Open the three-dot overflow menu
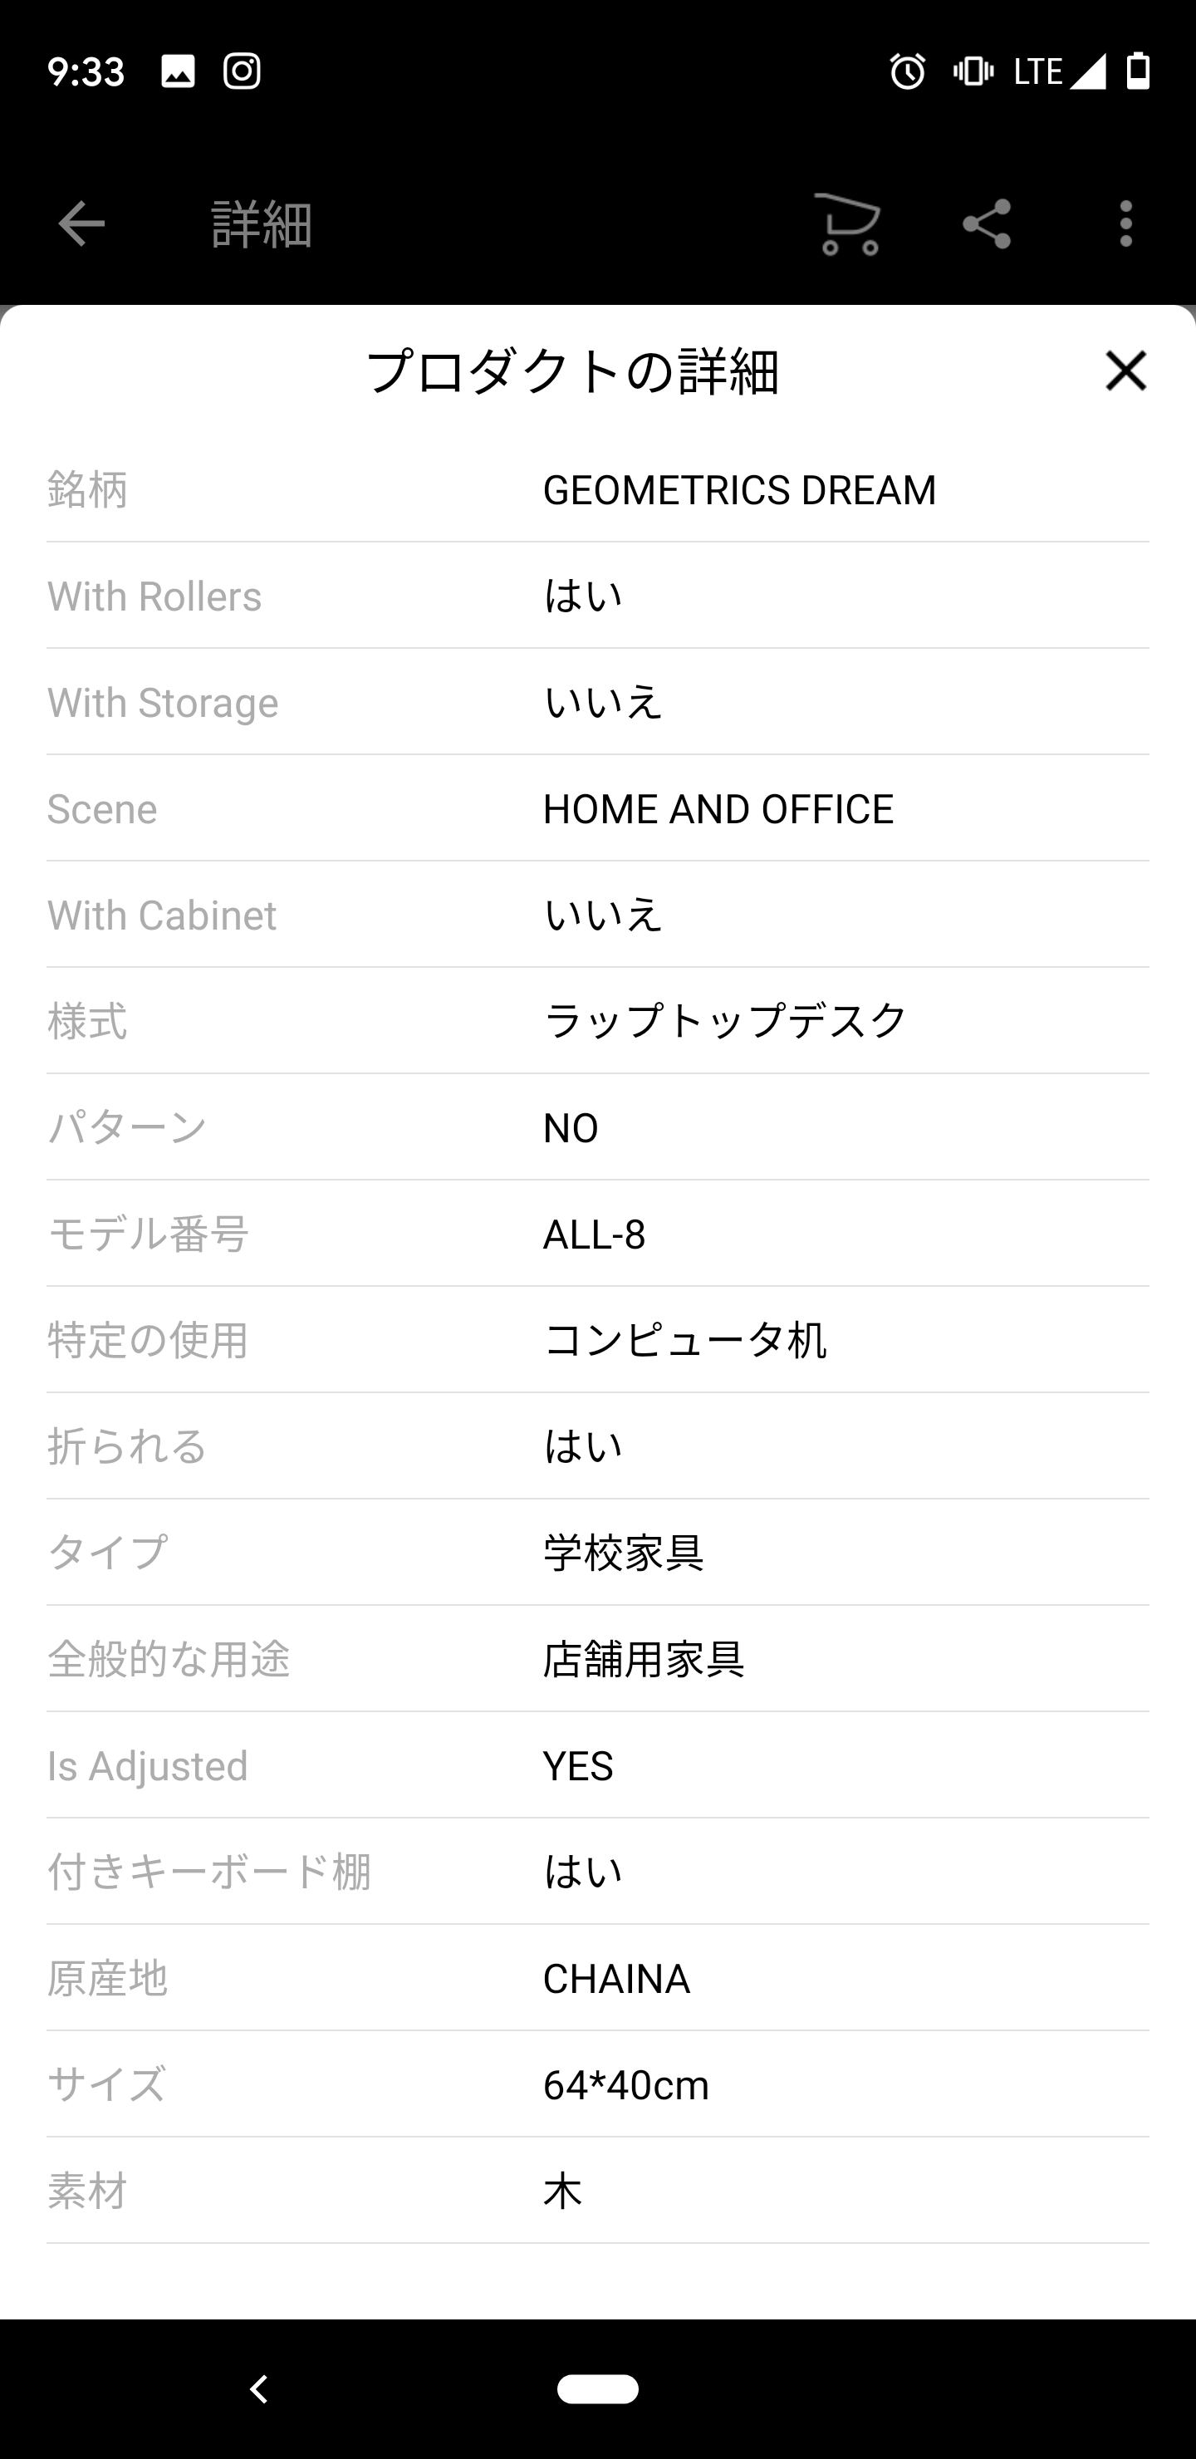Screen dimensions: 1196x2459 [x=1126, y=224]
